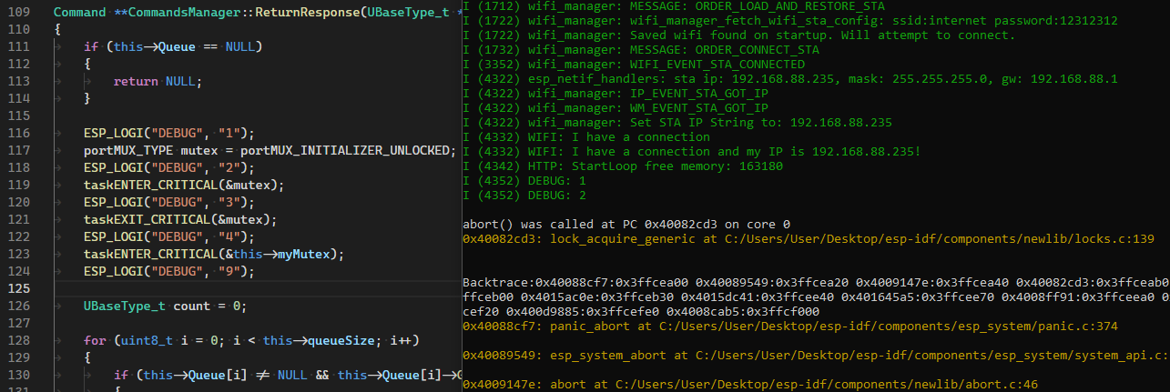
Task: Open the system_api.c path for esp_system_abort
Action: [x=910, y=356]
